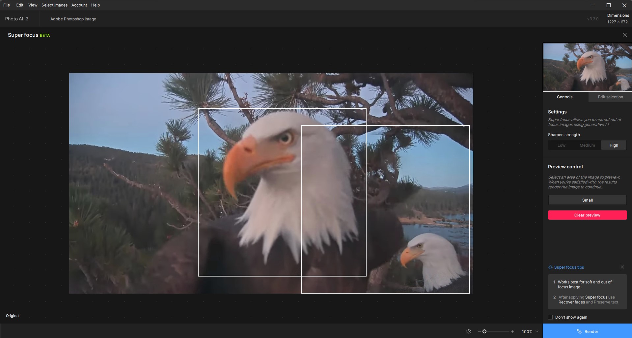Open the Select images menu

[54, 5]
